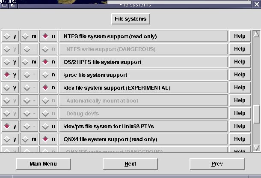Open Help for NTFS file system support
This screenshot has width=261, height=178.
coord(239,36)
